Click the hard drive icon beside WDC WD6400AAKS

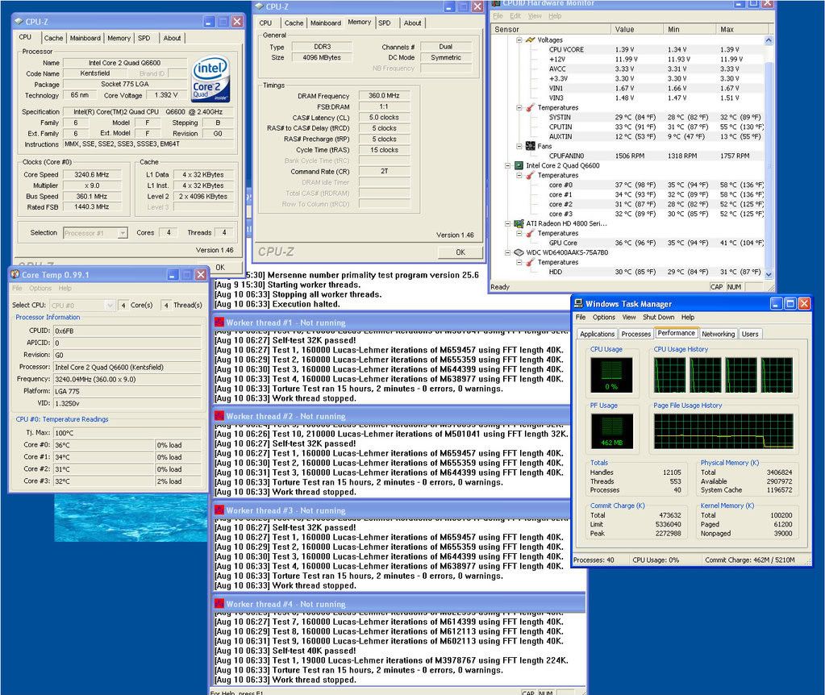pyautogui.click(x=519, y=252)
